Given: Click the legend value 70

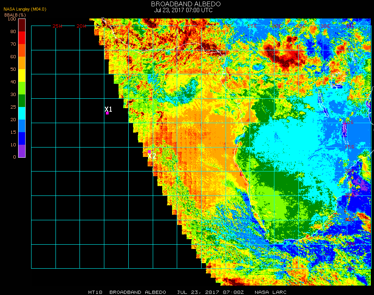Looking at the screenshot, I should [x=13, y=44].
